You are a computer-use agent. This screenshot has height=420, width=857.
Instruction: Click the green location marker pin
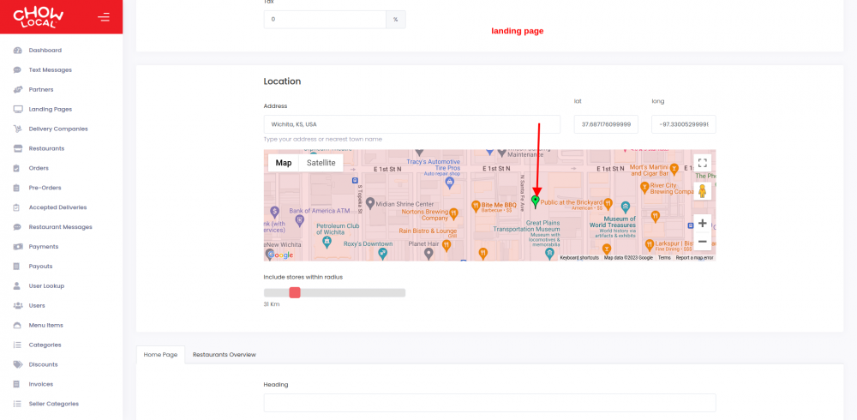pyautogui.click(x=536, y=201)
